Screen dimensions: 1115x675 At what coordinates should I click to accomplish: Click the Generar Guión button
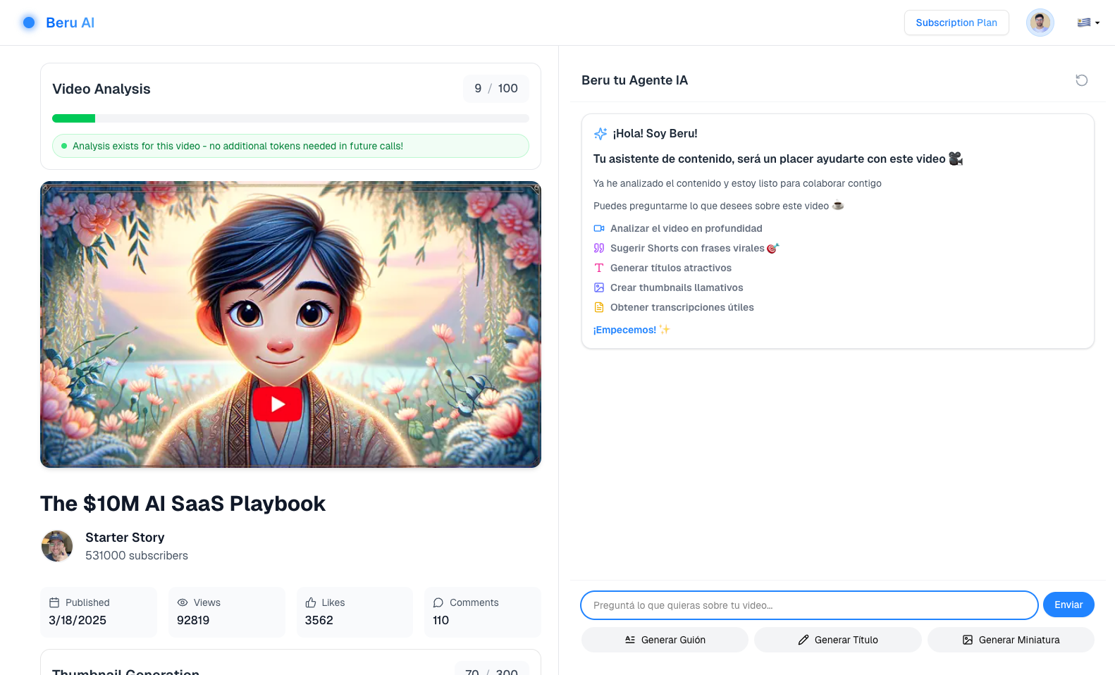coord(665,640)
